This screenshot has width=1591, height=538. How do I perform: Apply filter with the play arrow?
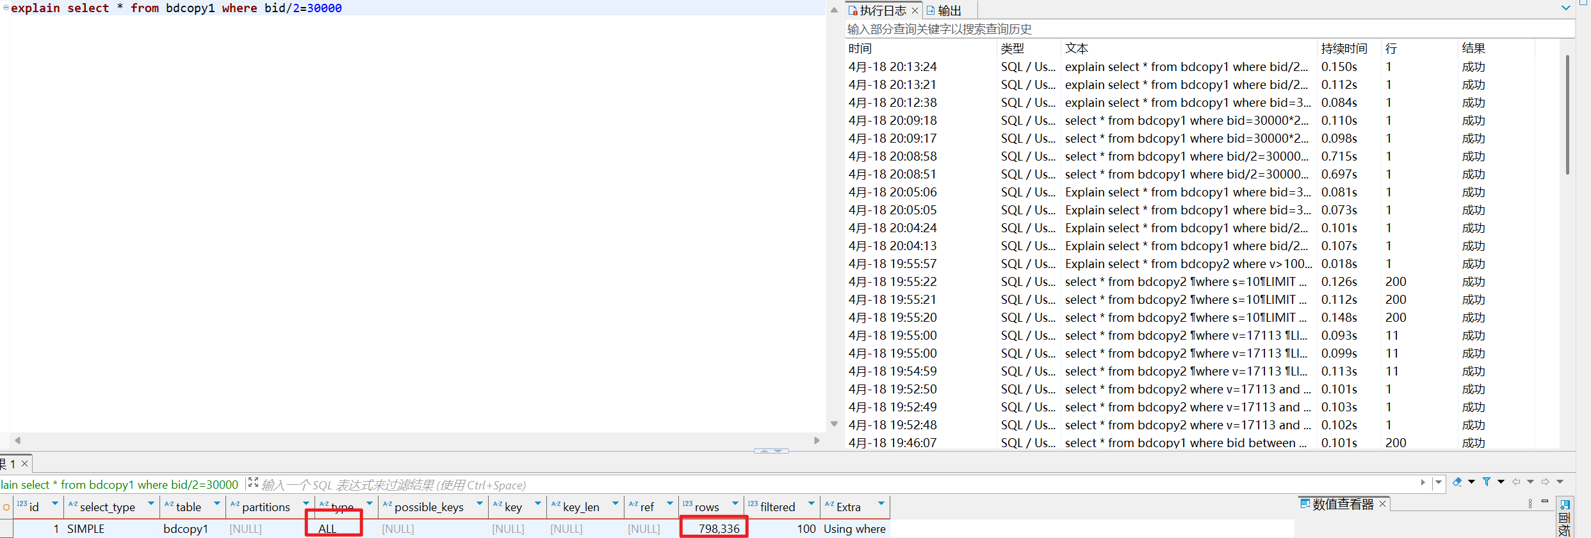tap(1423, 482)
